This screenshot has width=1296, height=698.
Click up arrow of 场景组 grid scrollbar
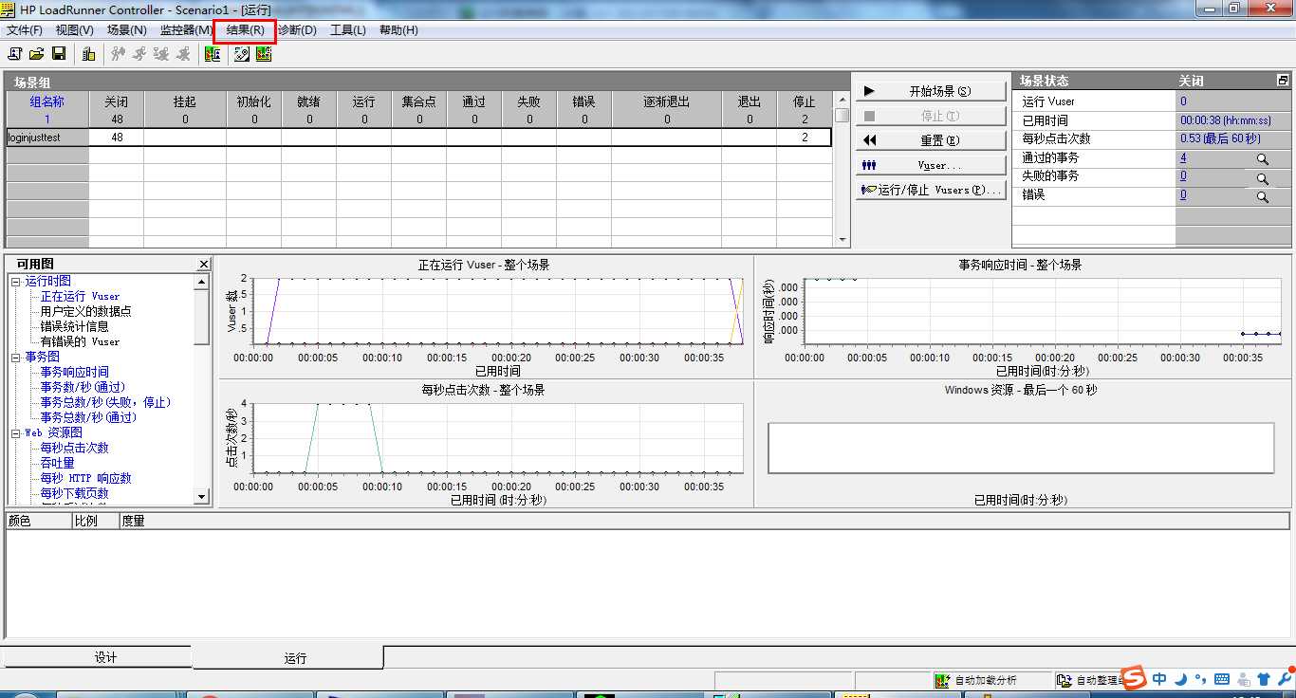pos(841,99)
